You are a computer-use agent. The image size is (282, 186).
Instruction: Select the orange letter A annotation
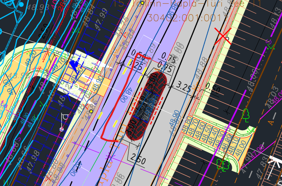[x=271, y=123]
